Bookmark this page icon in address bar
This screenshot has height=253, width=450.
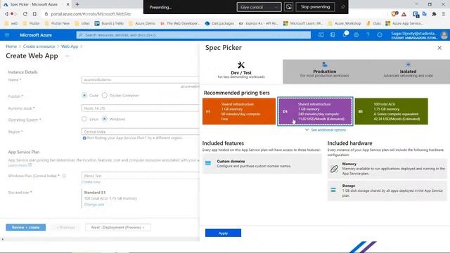(34, 14)
